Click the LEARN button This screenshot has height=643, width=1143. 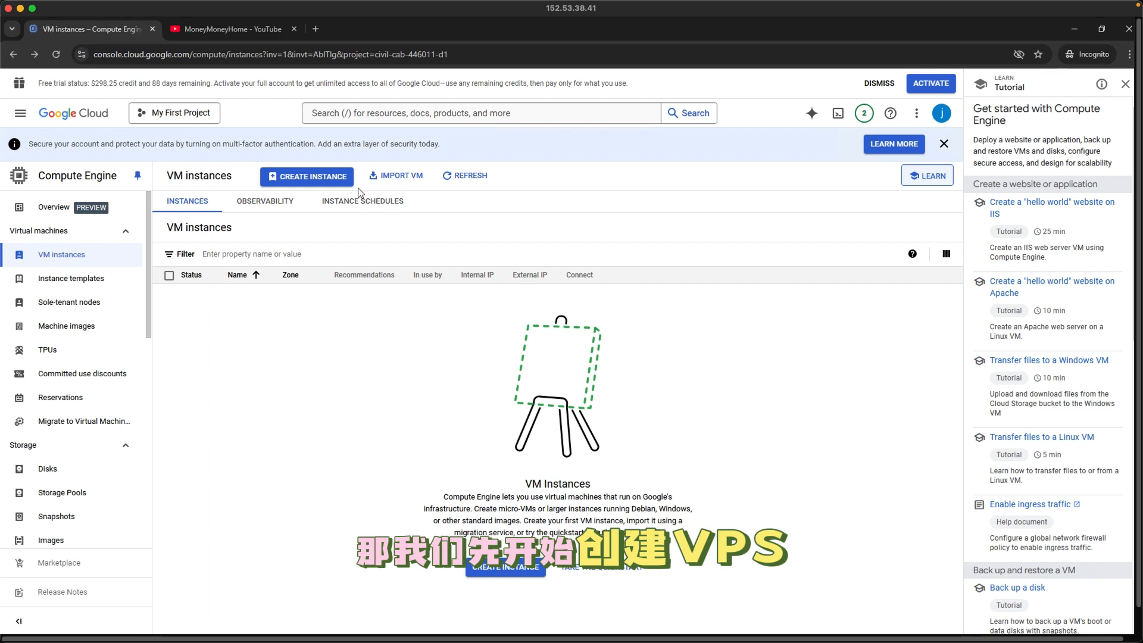click(x=927, y=176)
